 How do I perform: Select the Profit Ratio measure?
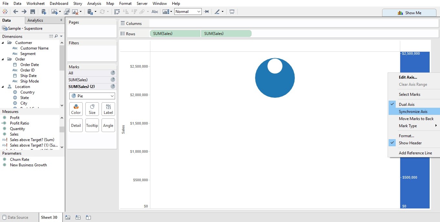pos(19,123)
